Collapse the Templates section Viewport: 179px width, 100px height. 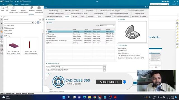coord(46,19)
